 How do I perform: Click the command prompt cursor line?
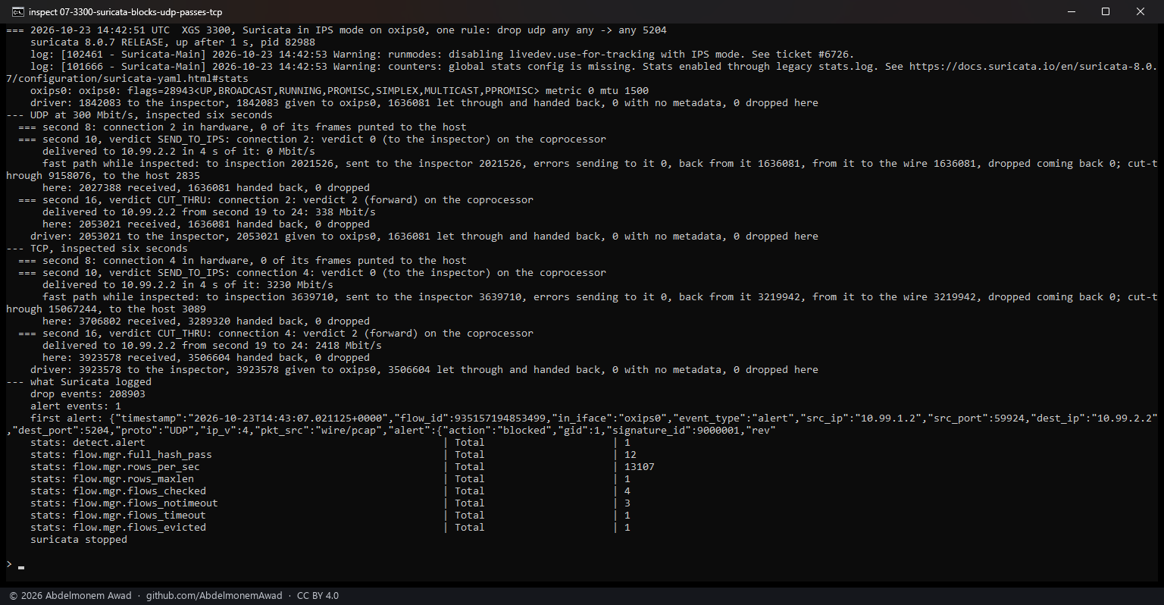(x=15, y=564)
